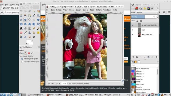Lower the layer with the down arrow
Image resolution: width=171 pixels, height=96 pixels.
[x=145, y=57]
